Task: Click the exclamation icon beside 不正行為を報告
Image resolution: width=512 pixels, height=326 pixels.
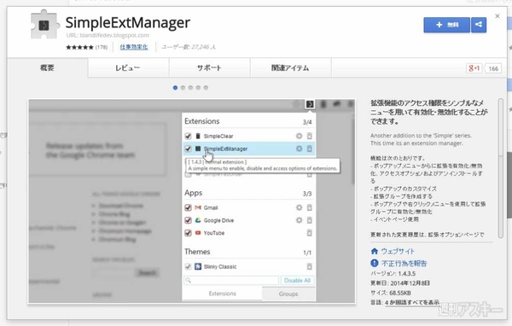Action: pyautogui.click(x=375, y=263)
